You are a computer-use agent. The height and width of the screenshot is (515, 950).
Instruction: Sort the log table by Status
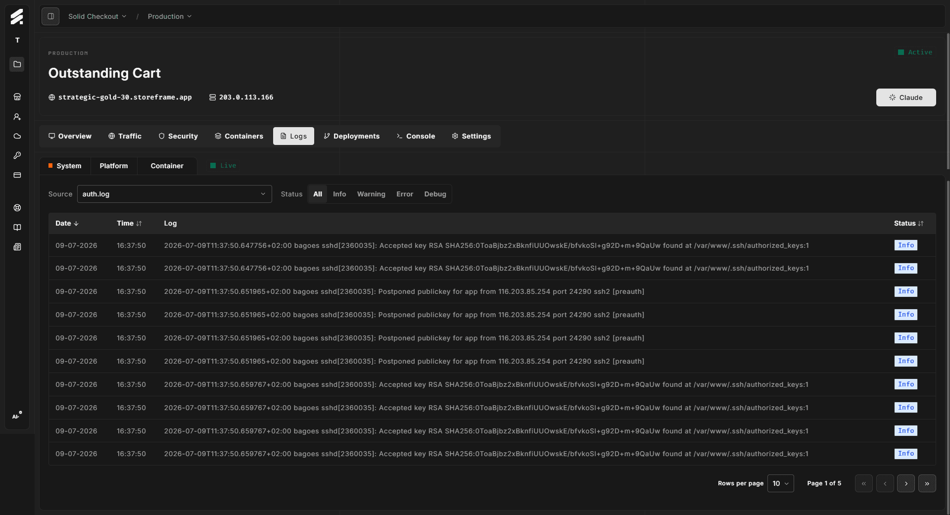(x=908, y=224)
